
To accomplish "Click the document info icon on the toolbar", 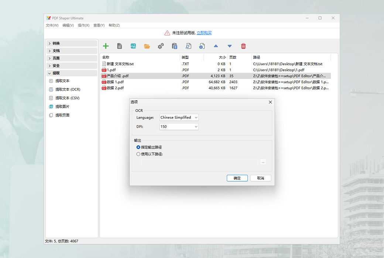I will point(202,46).
